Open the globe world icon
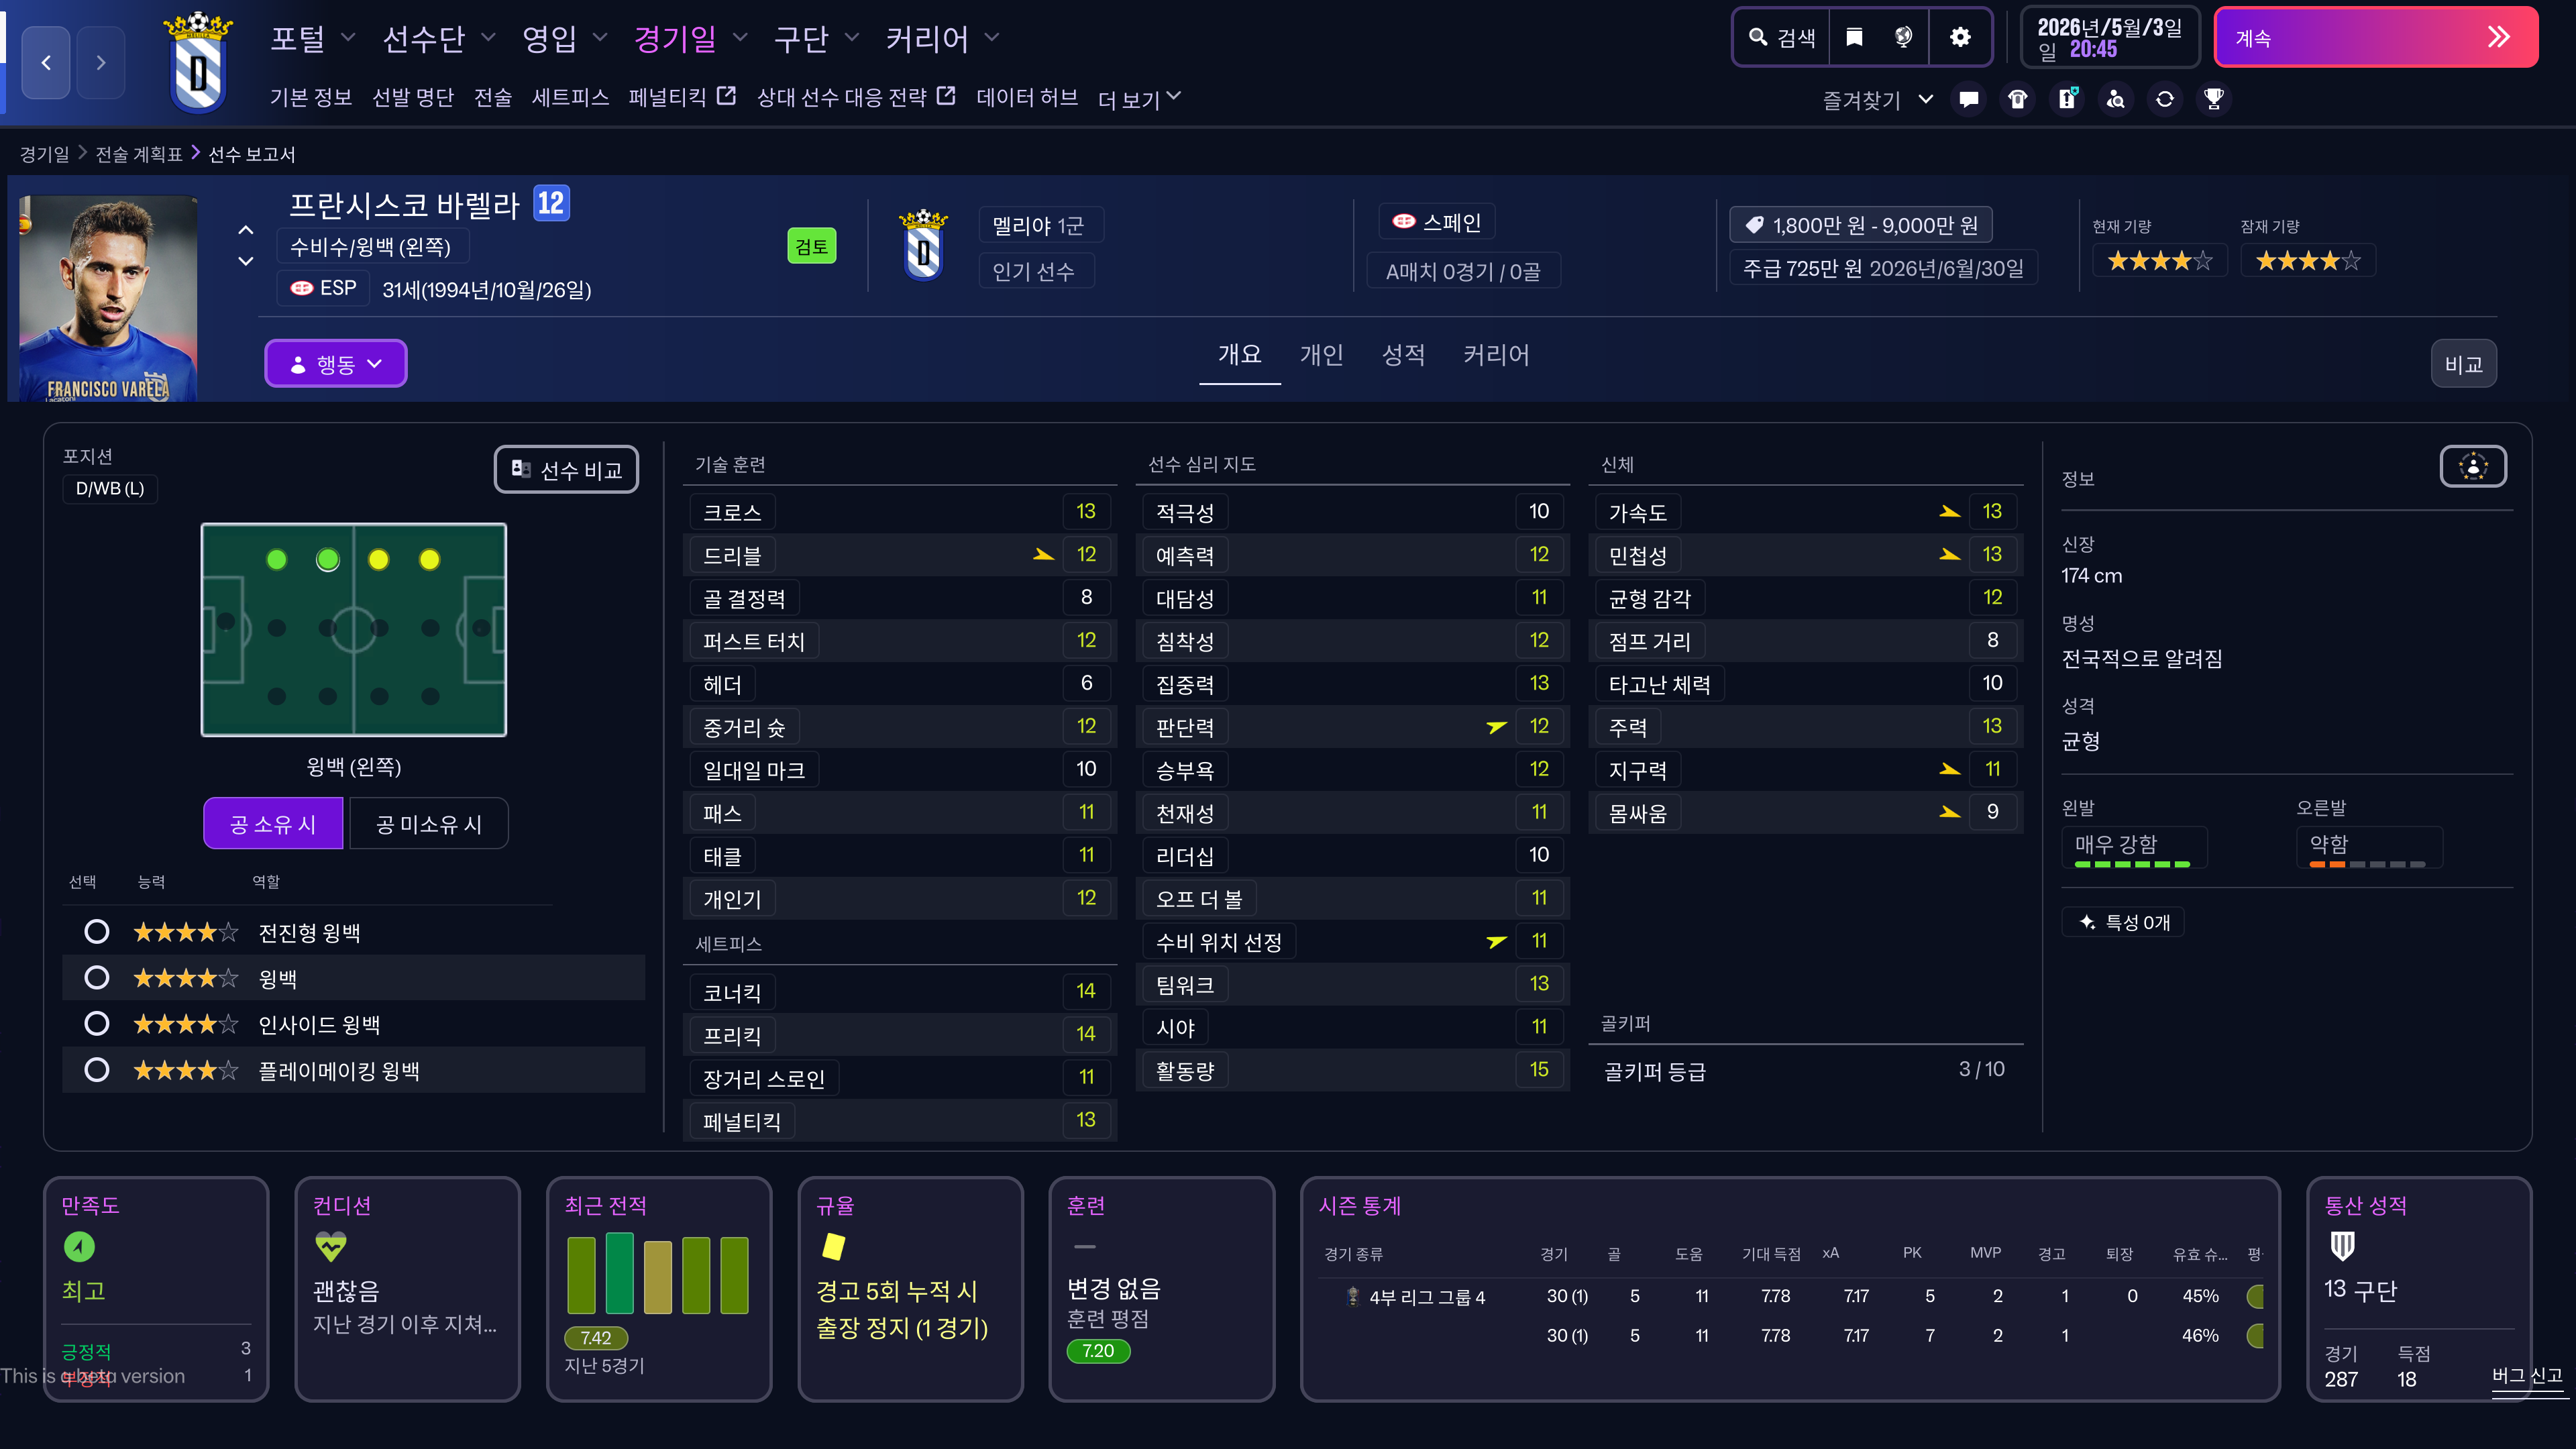 [1903, 37]
